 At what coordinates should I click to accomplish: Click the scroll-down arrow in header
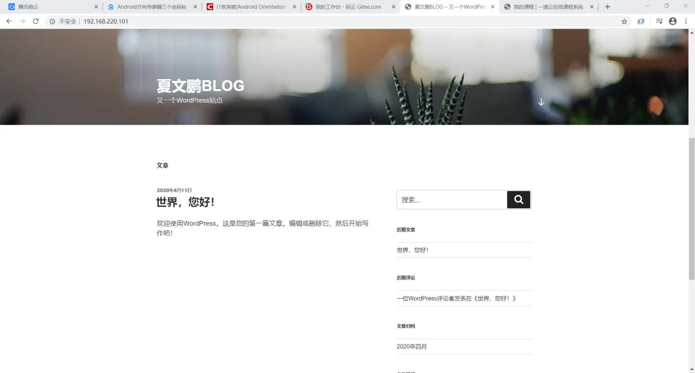(541, 102)
